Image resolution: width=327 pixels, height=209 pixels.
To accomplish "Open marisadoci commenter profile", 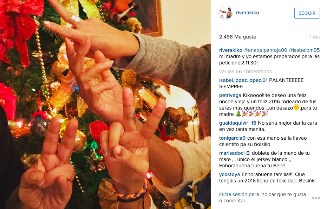I will pyautogui.click(x=232, y=153).
